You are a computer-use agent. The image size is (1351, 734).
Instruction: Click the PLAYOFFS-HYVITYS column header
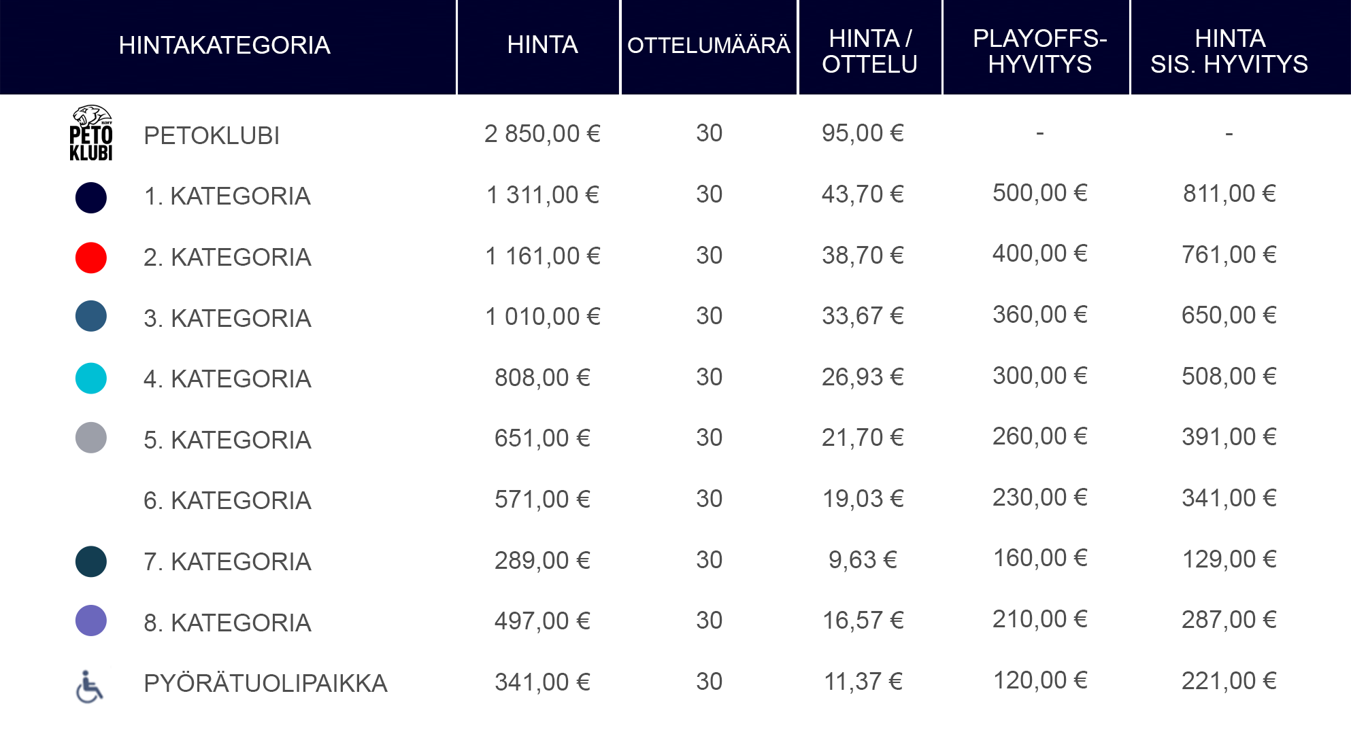[x=1039, y=51]
